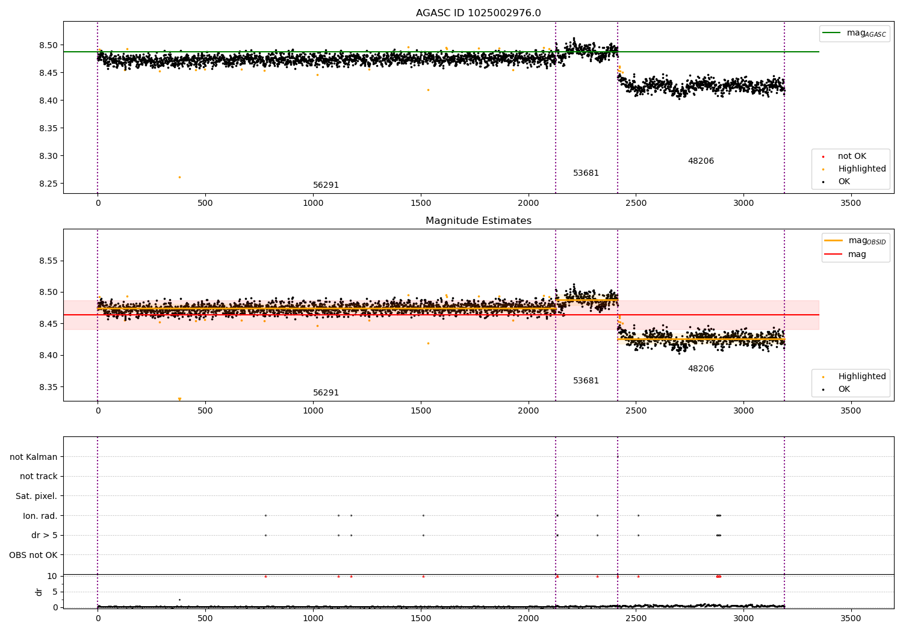Click the lone black dr point above the baseline
Viewport: 903px width, 632px height.
point(179,599)
